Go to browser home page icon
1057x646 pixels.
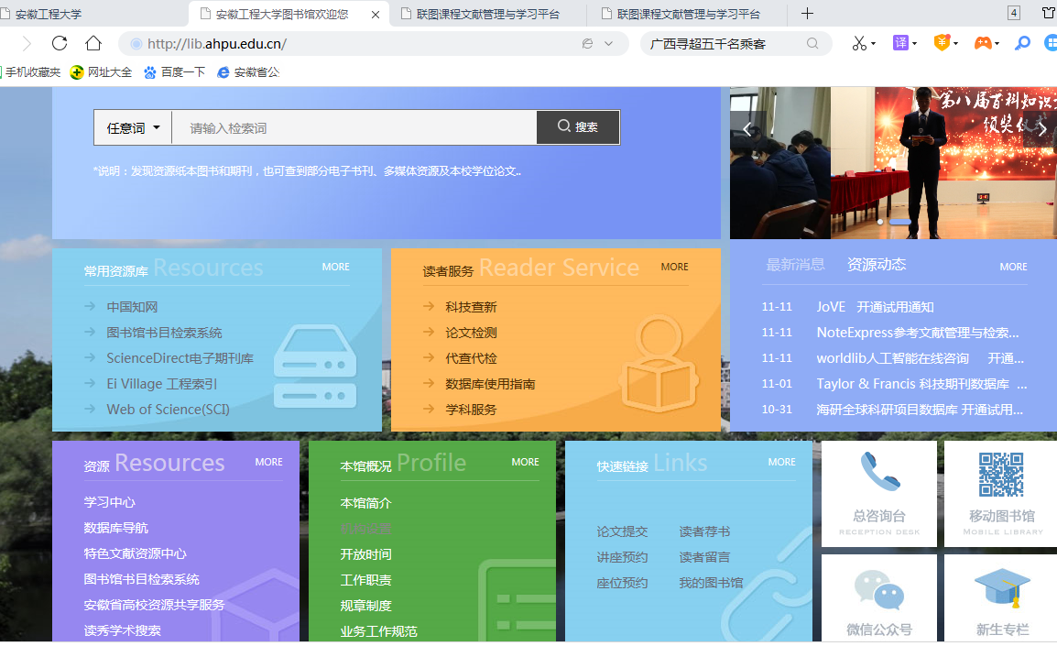coord(93,43)
